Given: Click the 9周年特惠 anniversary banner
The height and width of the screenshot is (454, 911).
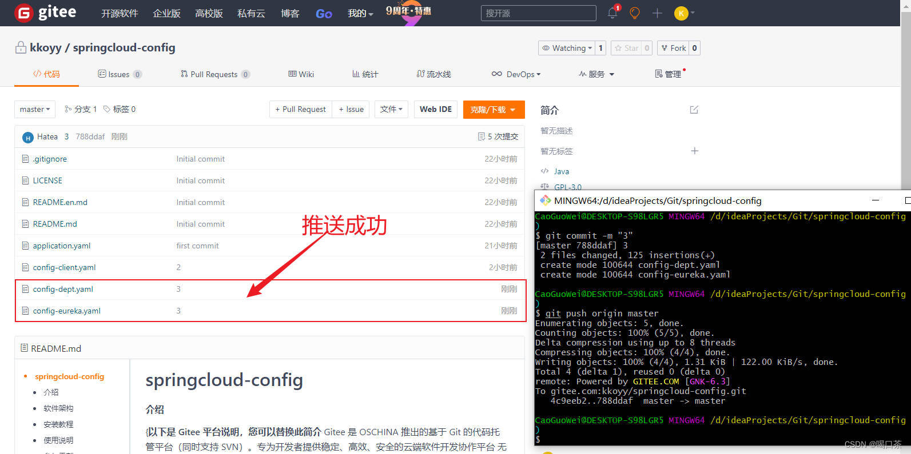Looking at the screenshot, I should pos(408,12).
